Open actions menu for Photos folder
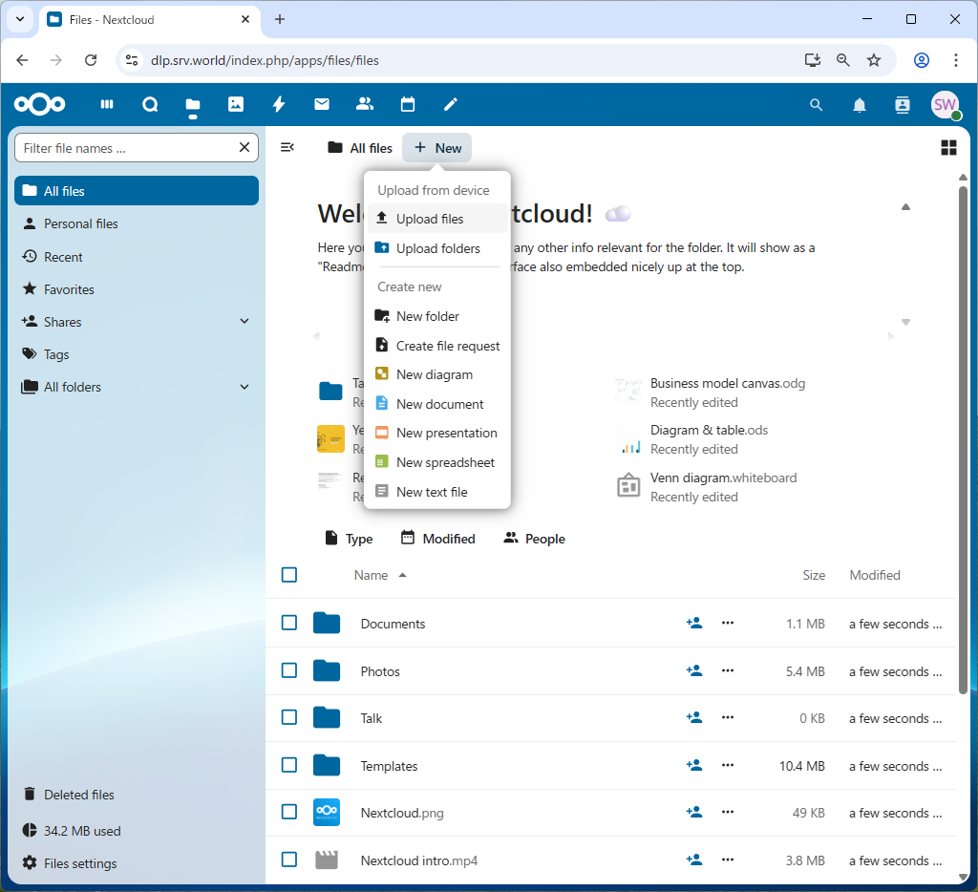978x892 pixels. [x=728, y=670]
